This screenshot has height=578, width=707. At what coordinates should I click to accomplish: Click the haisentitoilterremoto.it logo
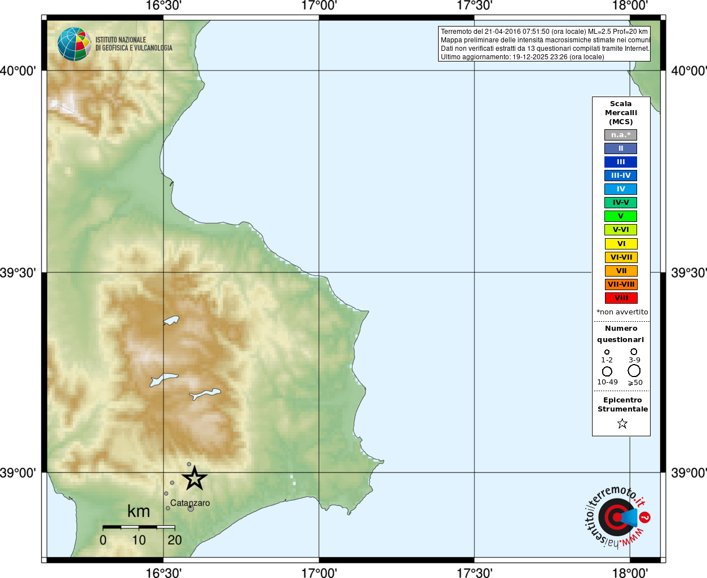pos(617,517)
